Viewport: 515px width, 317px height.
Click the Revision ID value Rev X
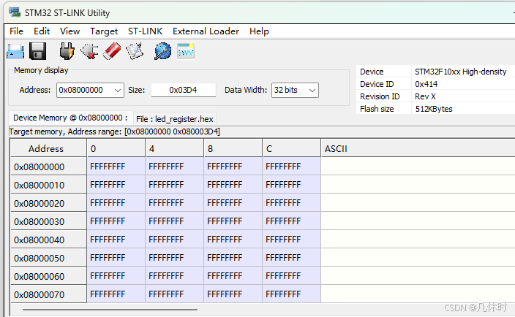tap(425, 96)
